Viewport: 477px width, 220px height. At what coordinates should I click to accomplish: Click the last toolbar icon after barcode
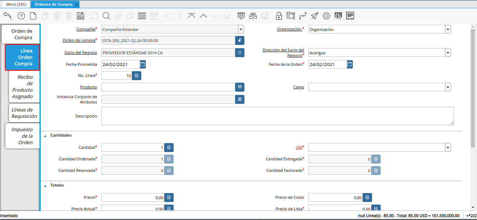pos(350,16)
